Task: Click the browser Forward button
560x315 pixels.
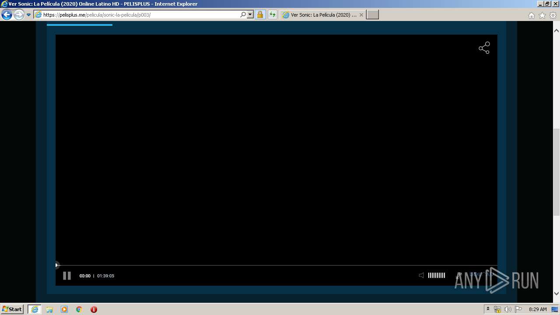Action: coord(19,15)
